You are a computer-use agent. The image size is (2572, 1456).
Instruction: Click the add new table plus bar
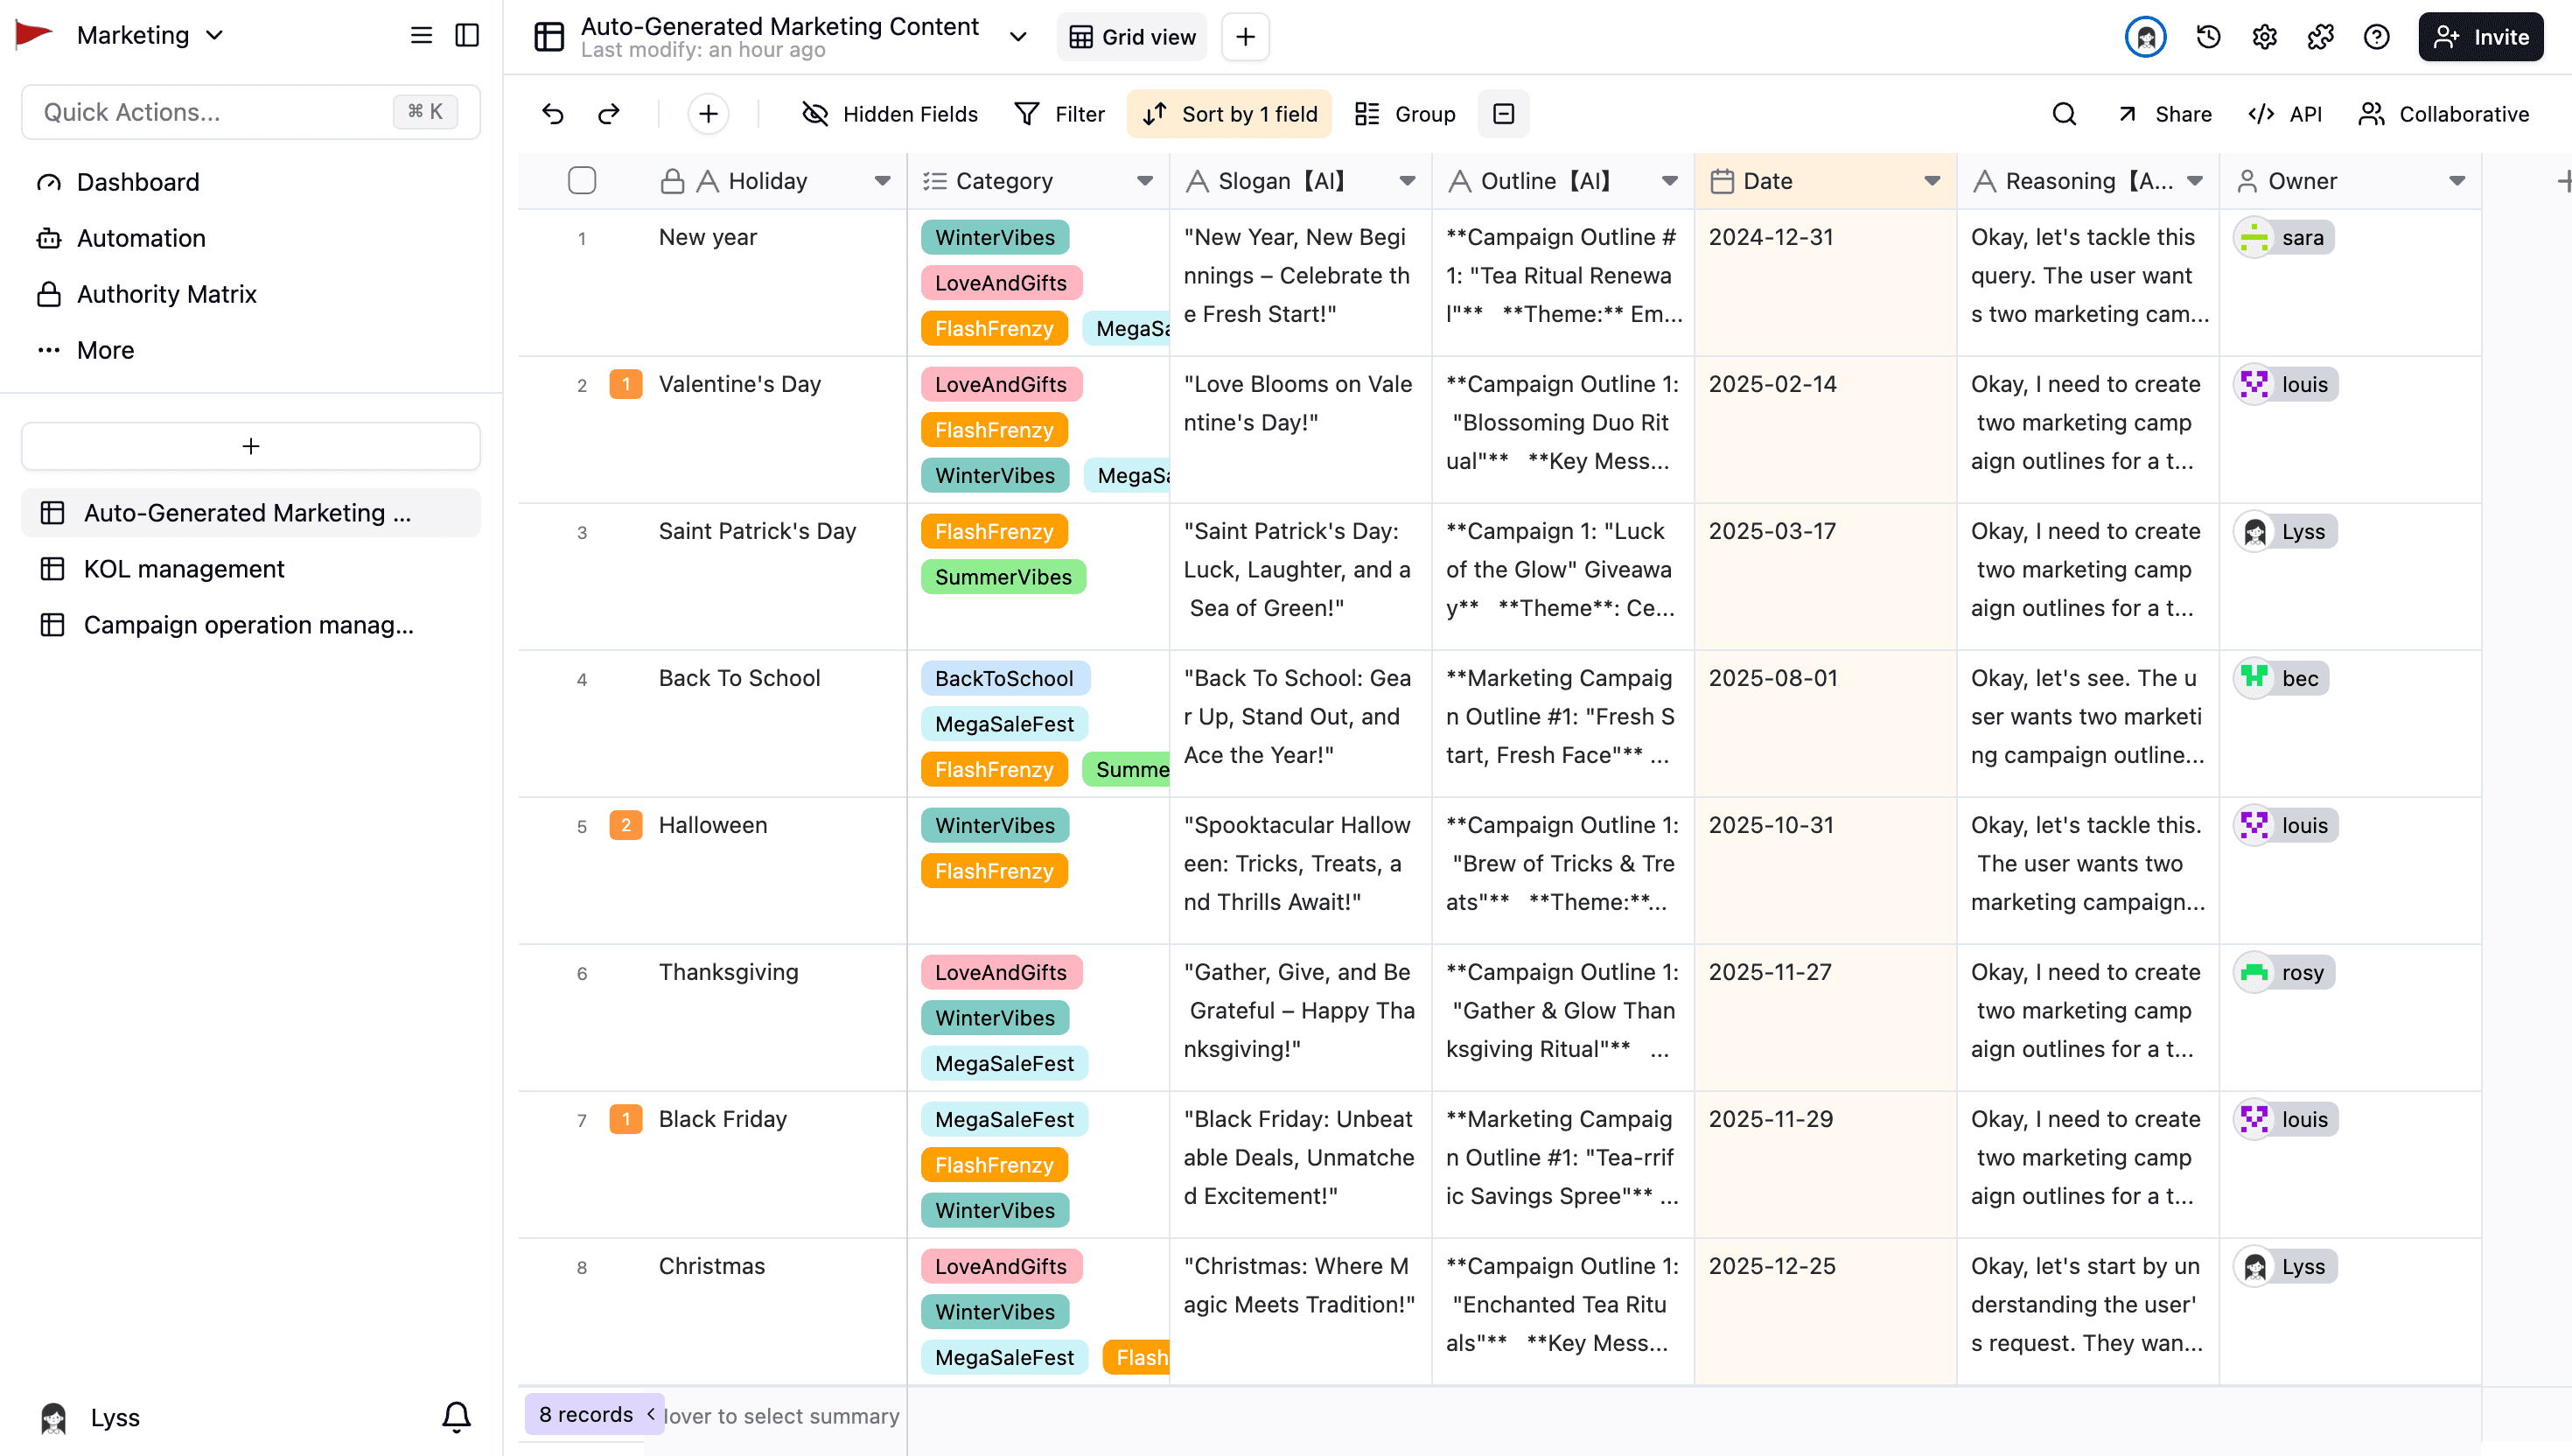(x=251, y=446)
